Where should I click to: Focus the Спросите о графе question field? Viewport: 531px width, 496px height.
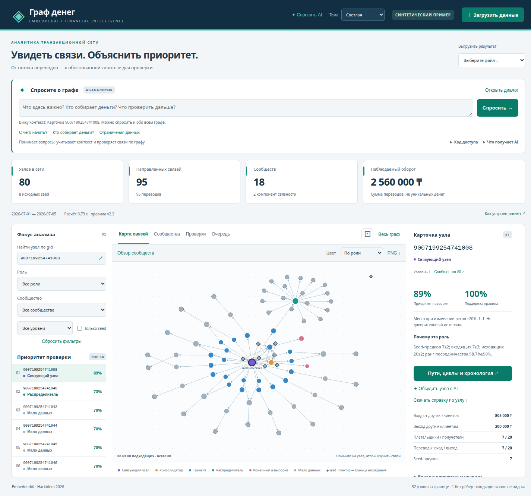pyautogui.click(x=246, y=108)
